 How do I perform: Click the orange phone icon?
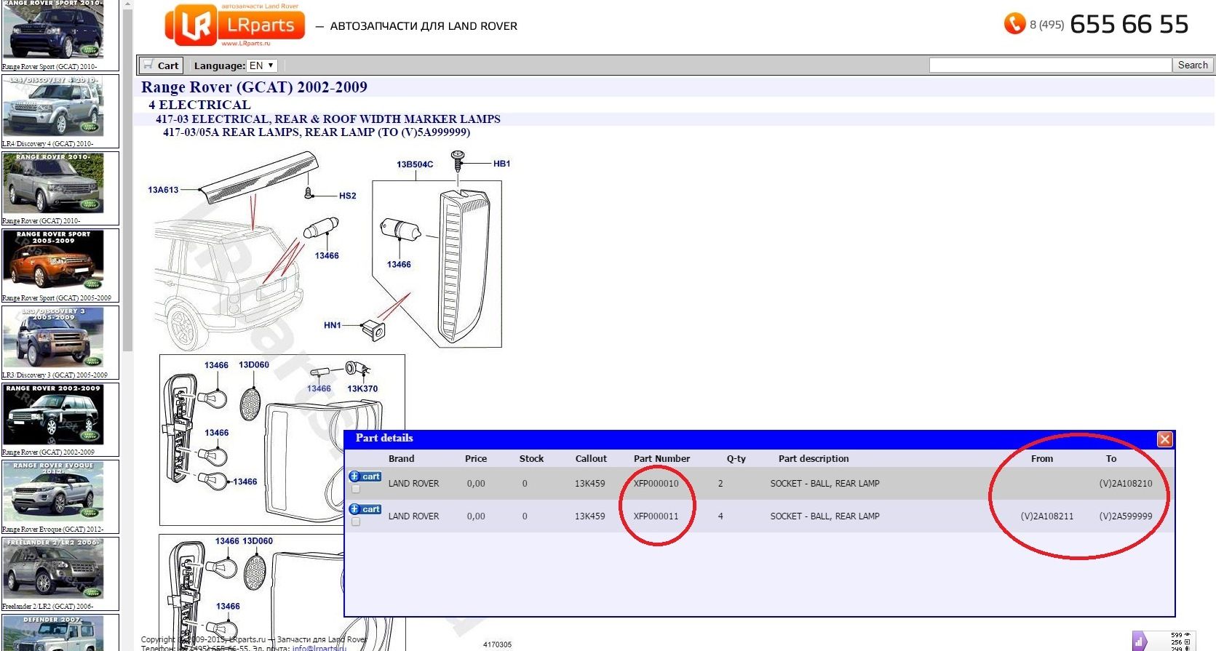(x=1014, y=24)
